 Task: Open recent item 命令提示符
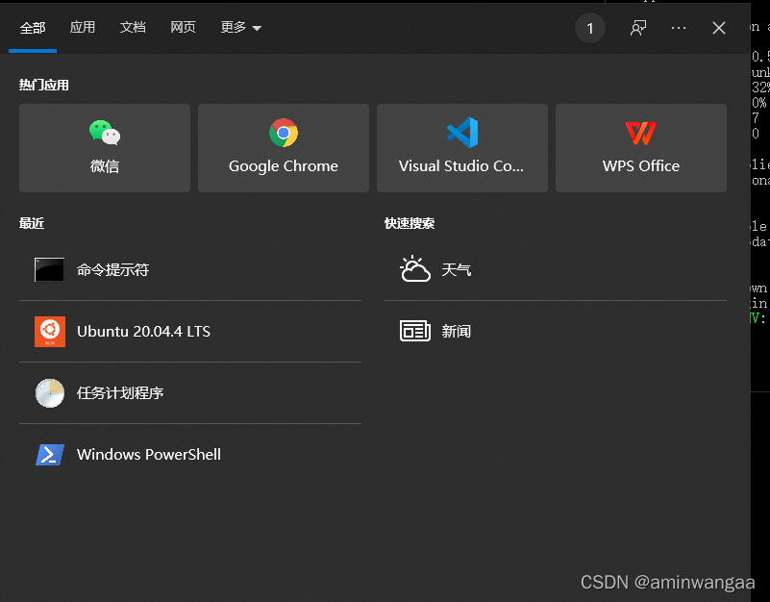pos(190,270)
